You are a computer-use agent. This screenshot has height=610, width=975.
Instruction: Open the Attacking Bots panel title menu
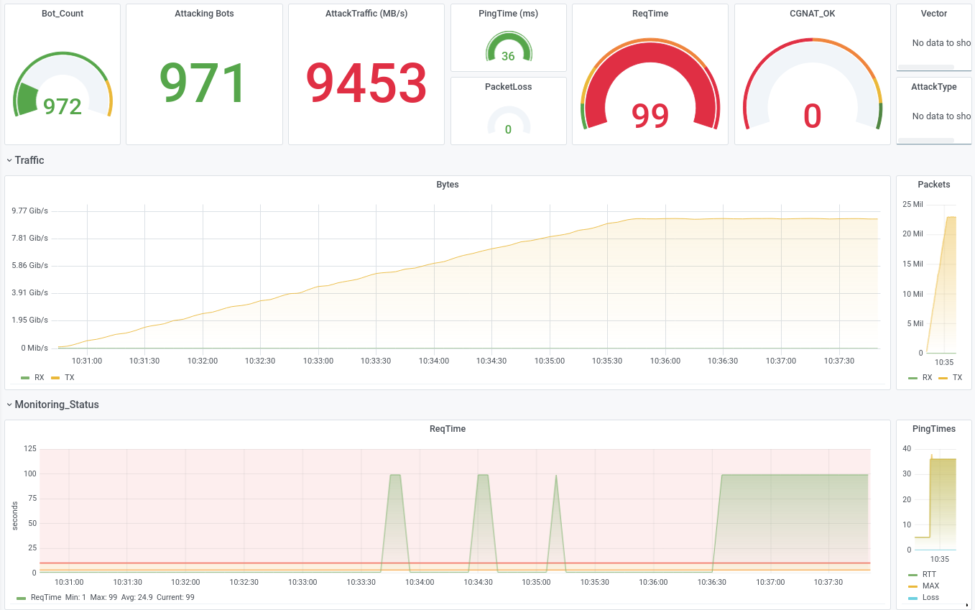coord(204,14)
